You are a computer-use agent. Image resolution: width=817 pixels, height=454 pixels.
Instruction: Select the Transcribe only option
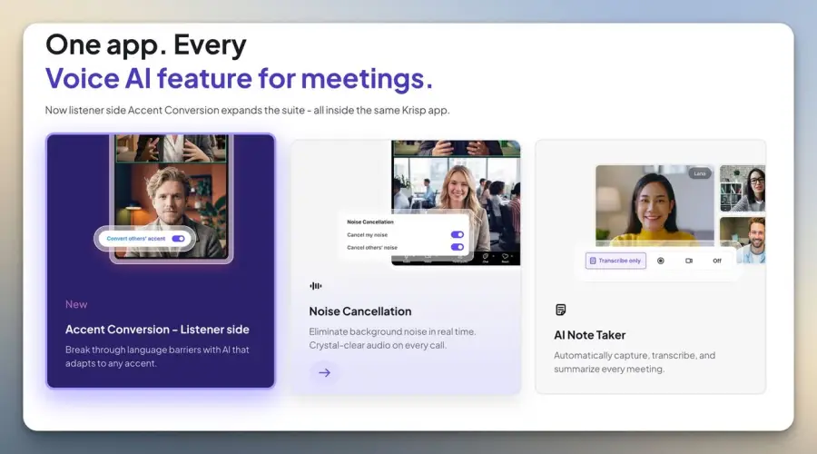coord(615,261)
